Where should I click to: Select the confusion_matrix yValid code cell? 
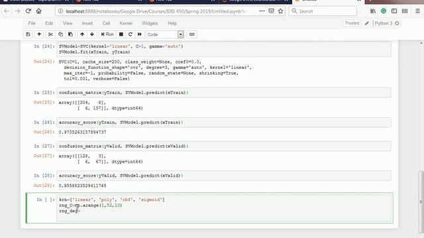[x=224, y=146]
